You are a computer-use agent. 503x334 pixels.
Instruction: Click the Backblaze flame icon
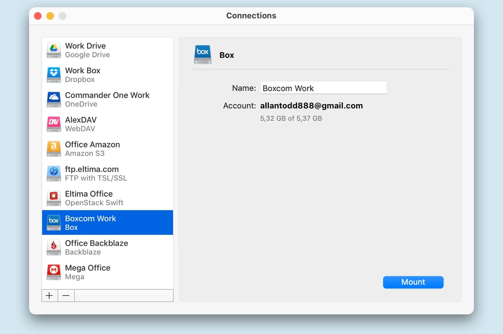(x=54, y=248)
